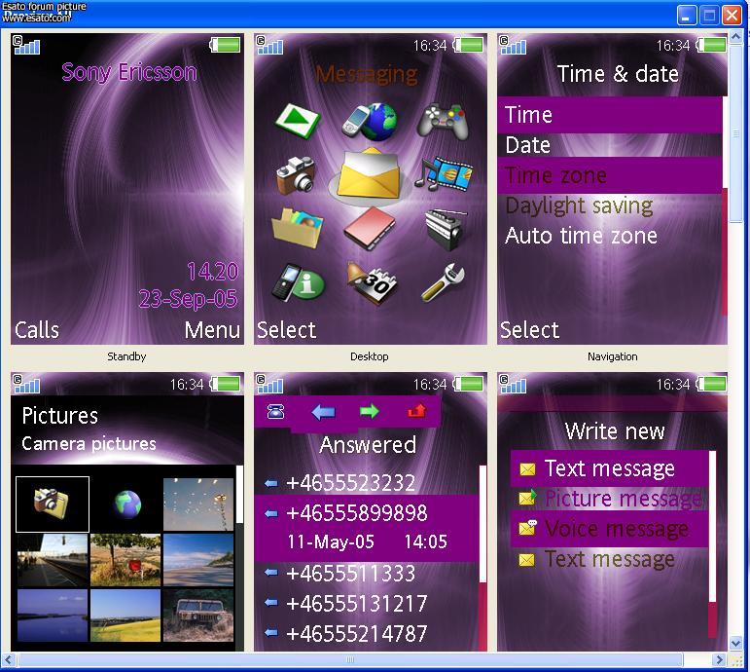Click the 23-Sep-05 date on Standby
The height and width of the screenshot is (672, 750).
coord(188,299)
